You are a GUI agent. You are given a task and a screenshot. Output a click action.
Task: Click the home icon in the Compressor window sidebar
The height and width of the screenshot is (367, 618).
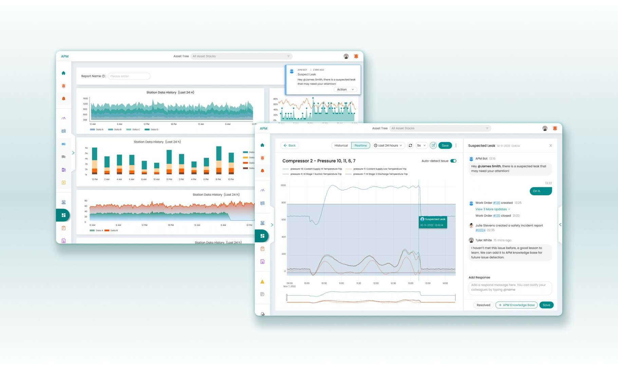pyautogui.click(x=262, y=145)
